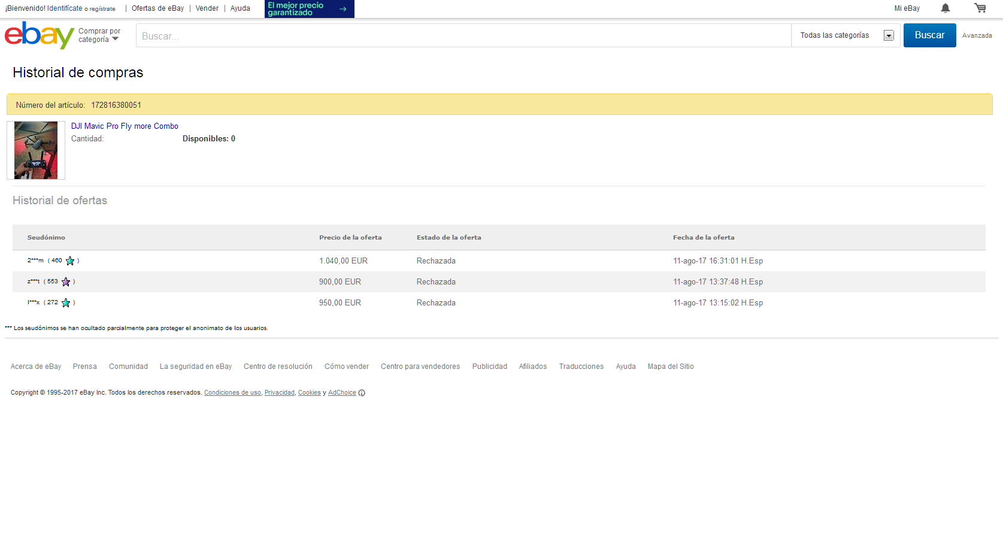Open the Afiliados footer link
This screenshot has height=545, width=1003.
[533, 367]
